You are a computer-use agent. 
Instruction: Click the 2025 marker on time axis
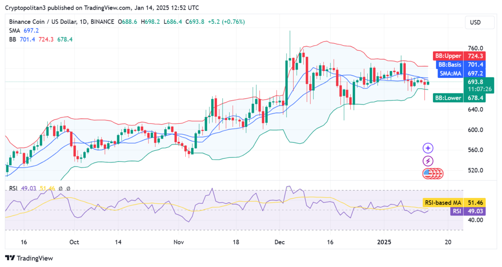pos(384,242)
